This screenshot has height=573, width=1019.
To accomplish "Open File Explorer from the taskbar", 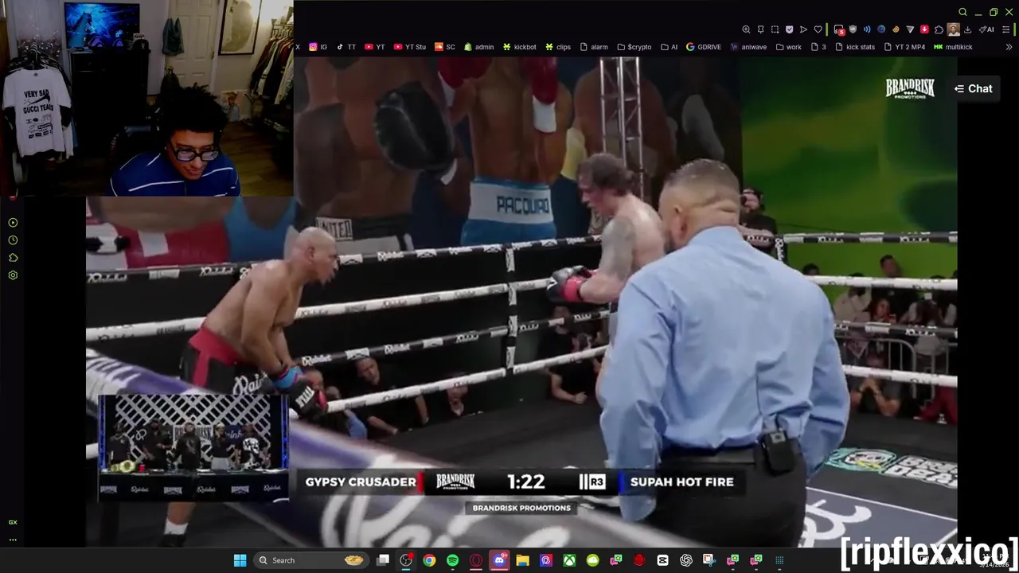I will tap(522, 560).
